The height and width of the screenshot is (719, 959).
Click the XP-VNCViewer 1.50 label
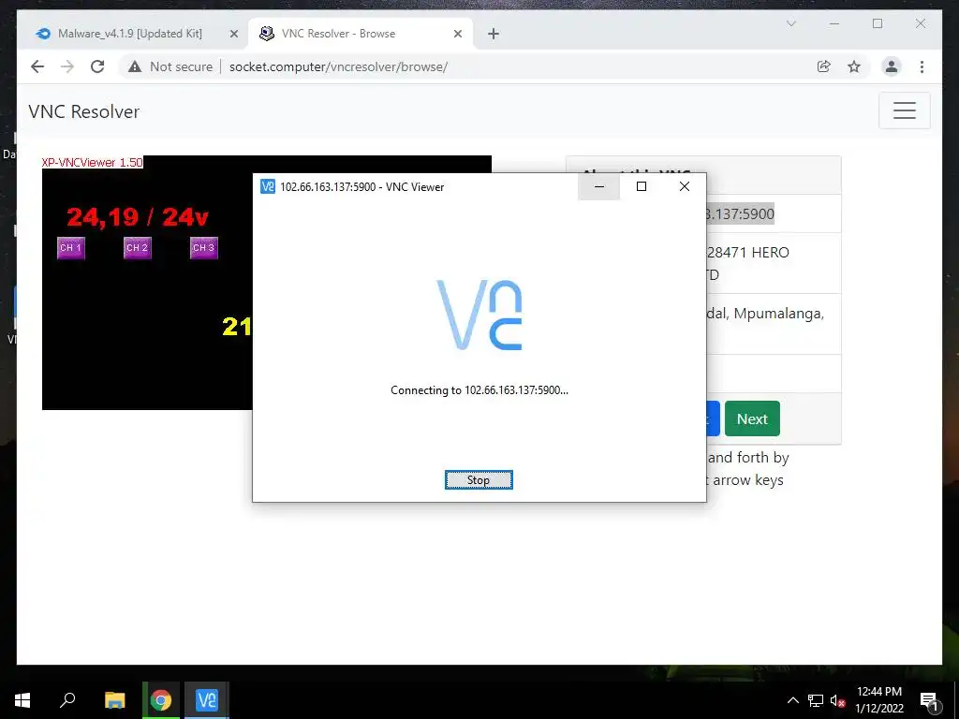click(93, 162)
